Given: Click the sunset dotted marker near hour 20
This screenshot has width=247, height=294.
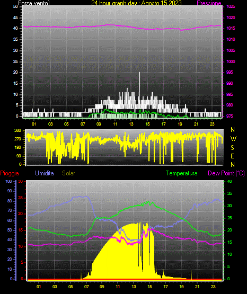Looking at the screenshot, I should coord(191,275).
